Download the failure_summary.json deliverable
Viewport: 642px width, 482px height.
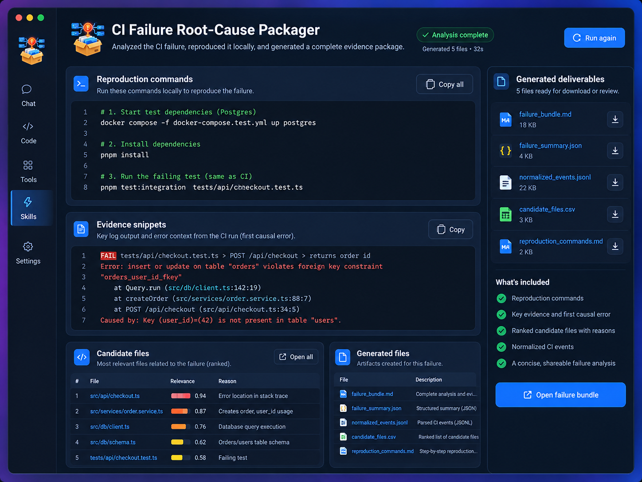pos(615,151)
